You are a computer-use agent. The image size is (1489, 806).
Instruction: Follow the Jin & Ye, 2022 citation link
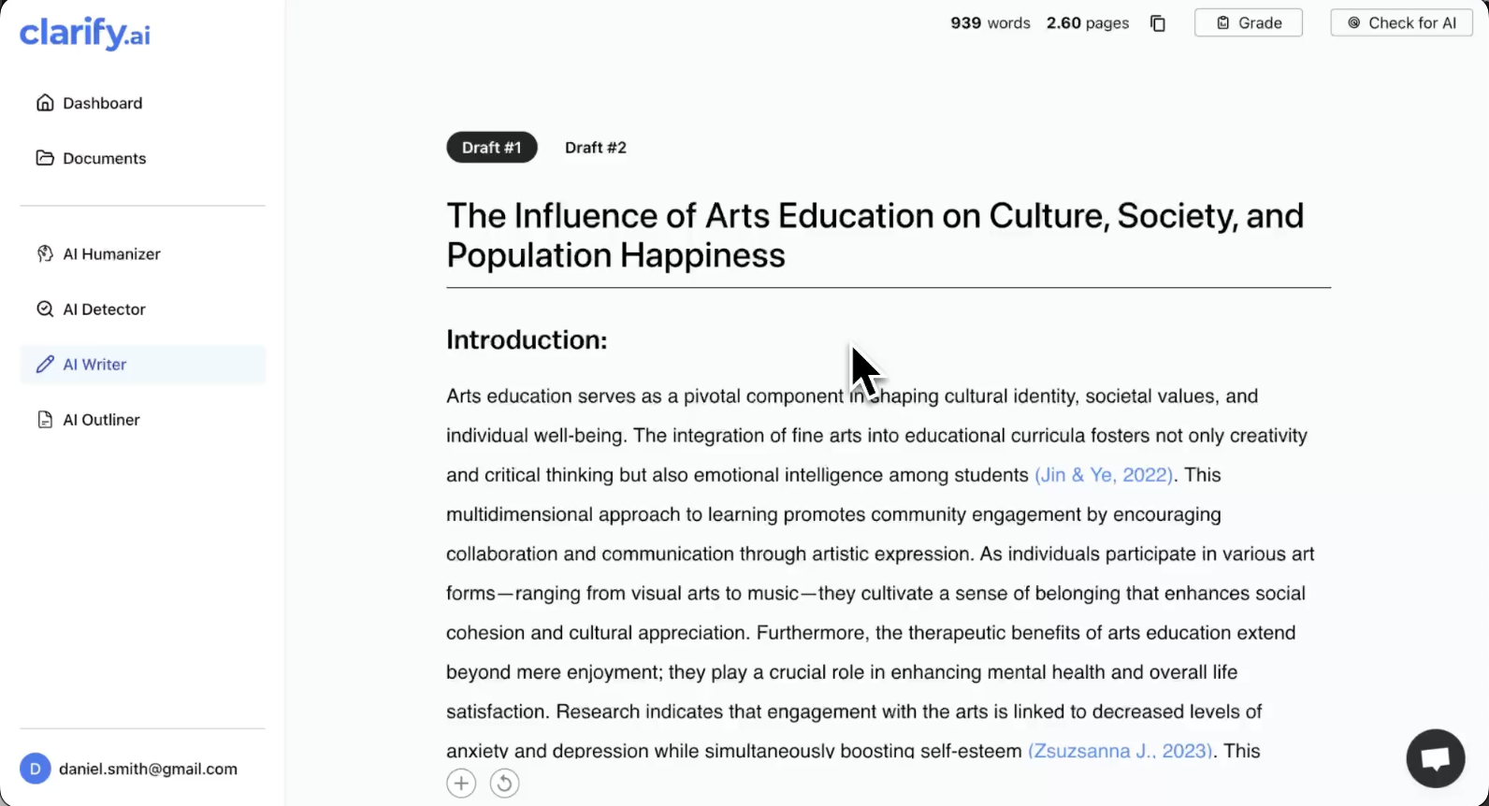[1104, 475]
